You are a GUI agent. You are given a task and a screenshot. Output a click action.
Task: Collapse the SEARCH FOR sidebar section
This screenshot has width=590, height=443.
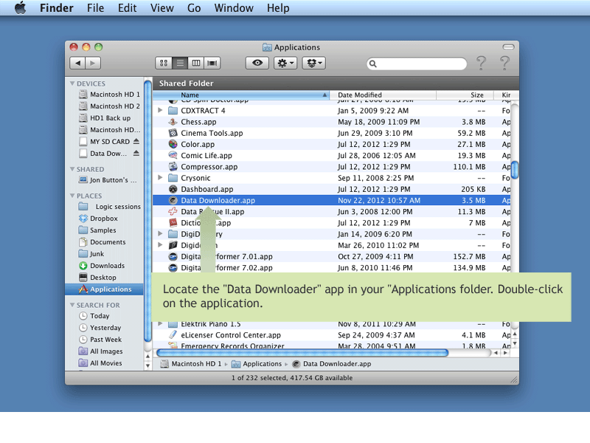(x=72, y=305)
